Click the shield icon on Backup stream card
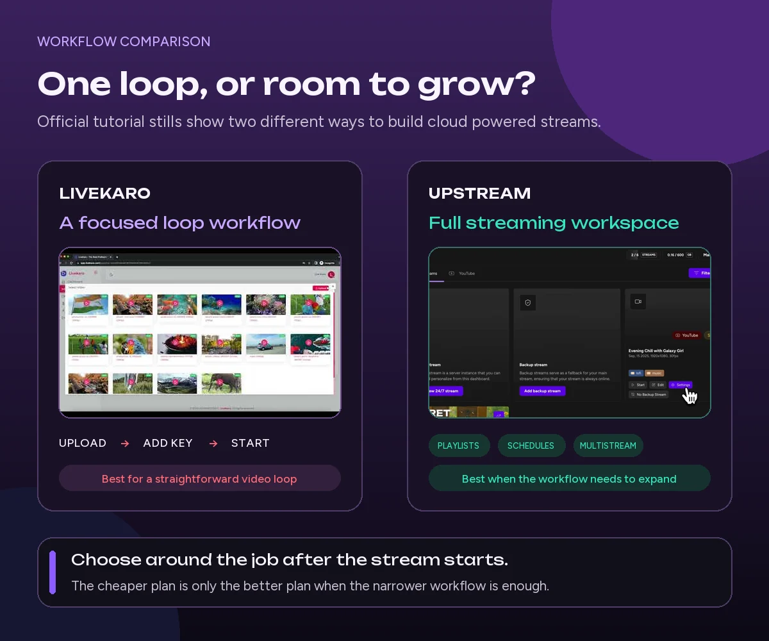 point(528,303)
